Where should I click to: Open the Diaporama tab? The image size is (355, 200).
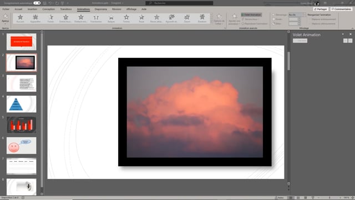(101, 9)
